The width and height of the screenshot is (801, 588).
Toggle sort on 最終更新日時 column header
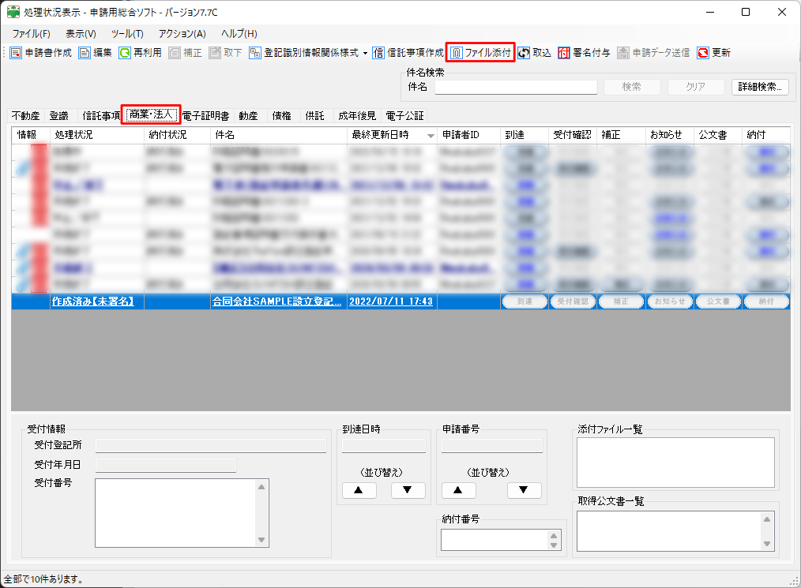(x=393, y=135)
